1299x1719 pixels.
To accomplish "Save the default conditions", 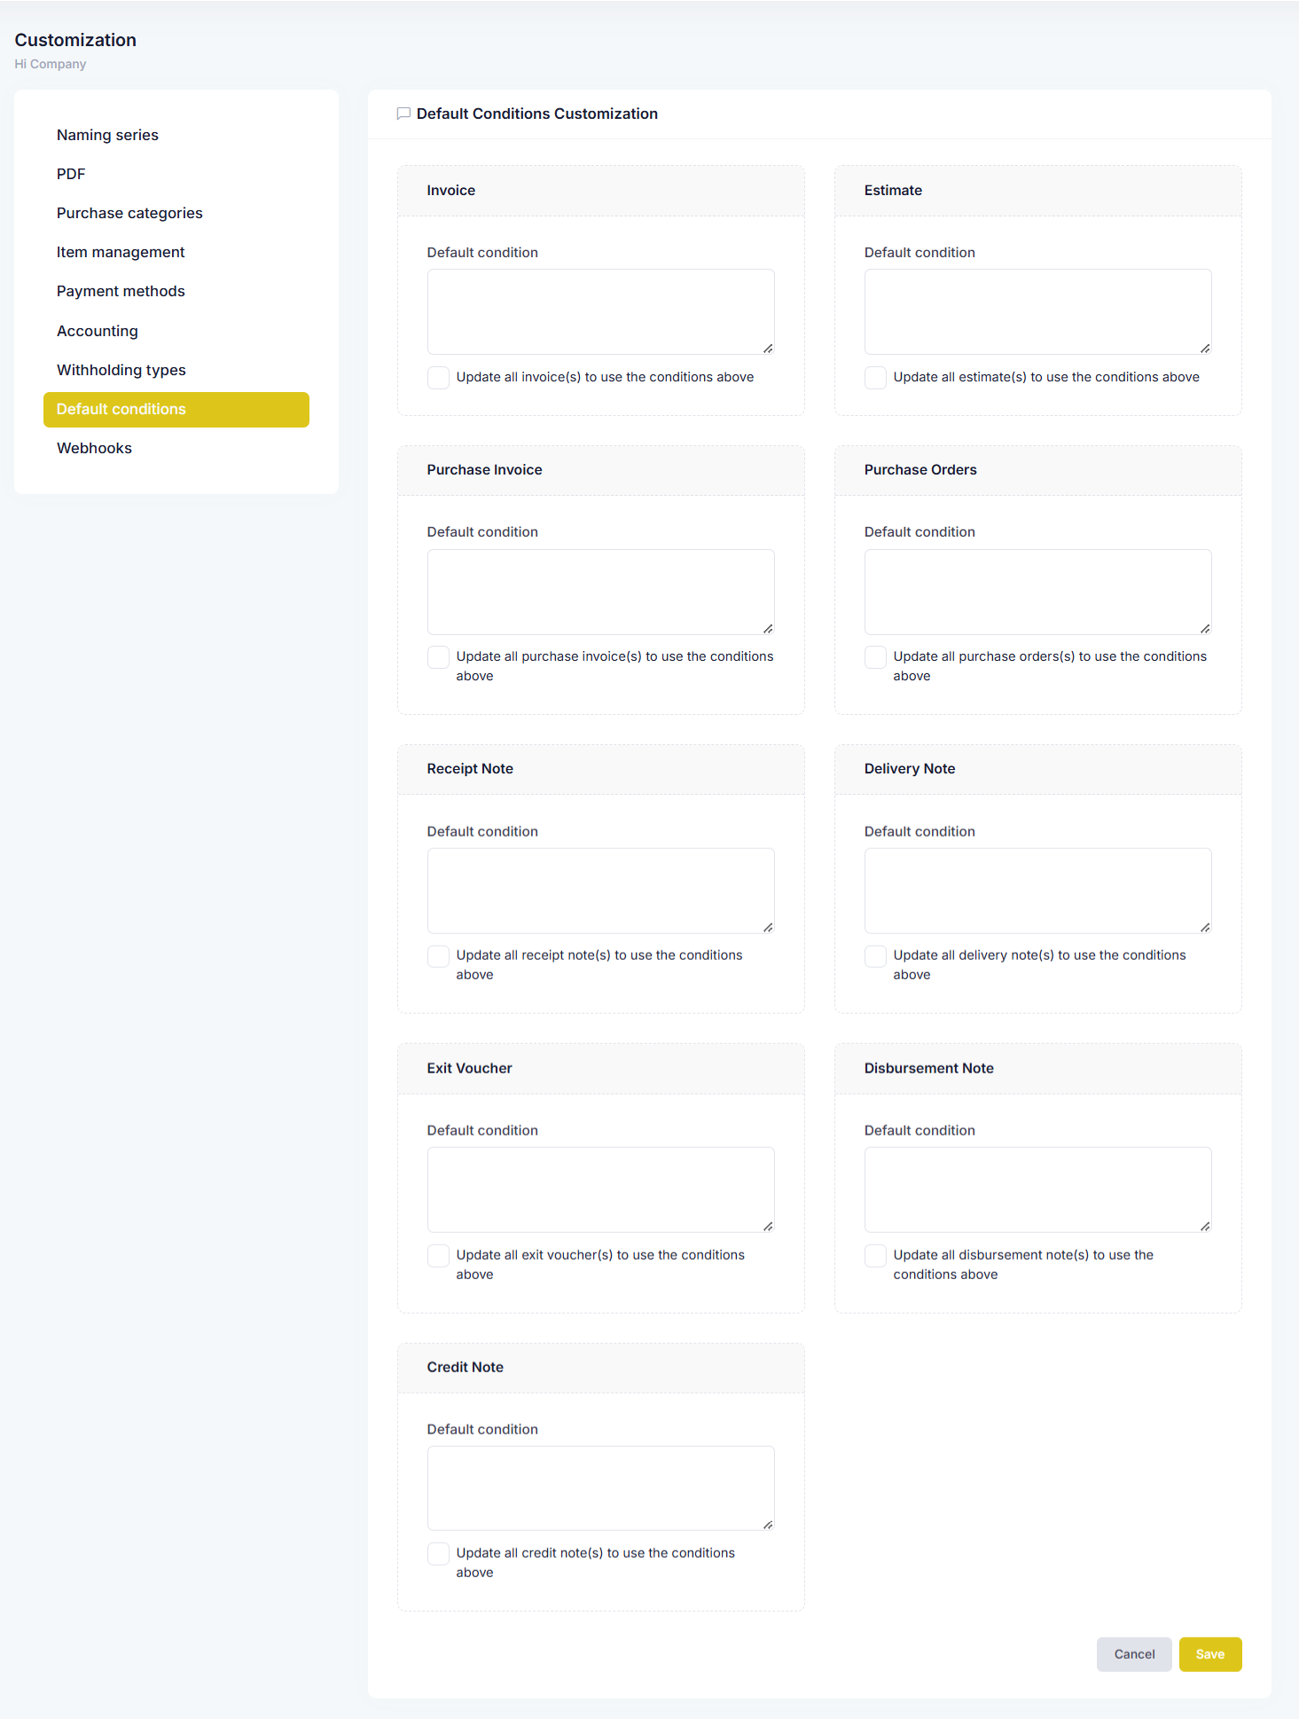I will 1209,1654.
